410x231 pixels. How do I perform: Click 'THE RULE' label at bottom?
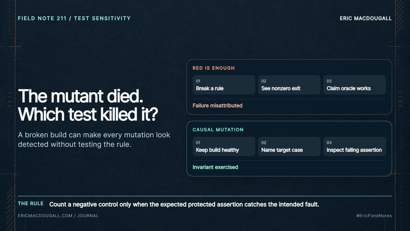[31, 204]
